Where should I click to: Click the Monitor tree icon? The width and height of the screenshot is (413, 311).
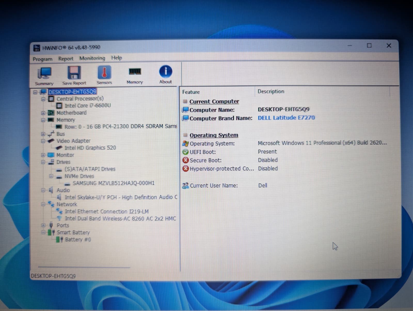coord(51,155)
